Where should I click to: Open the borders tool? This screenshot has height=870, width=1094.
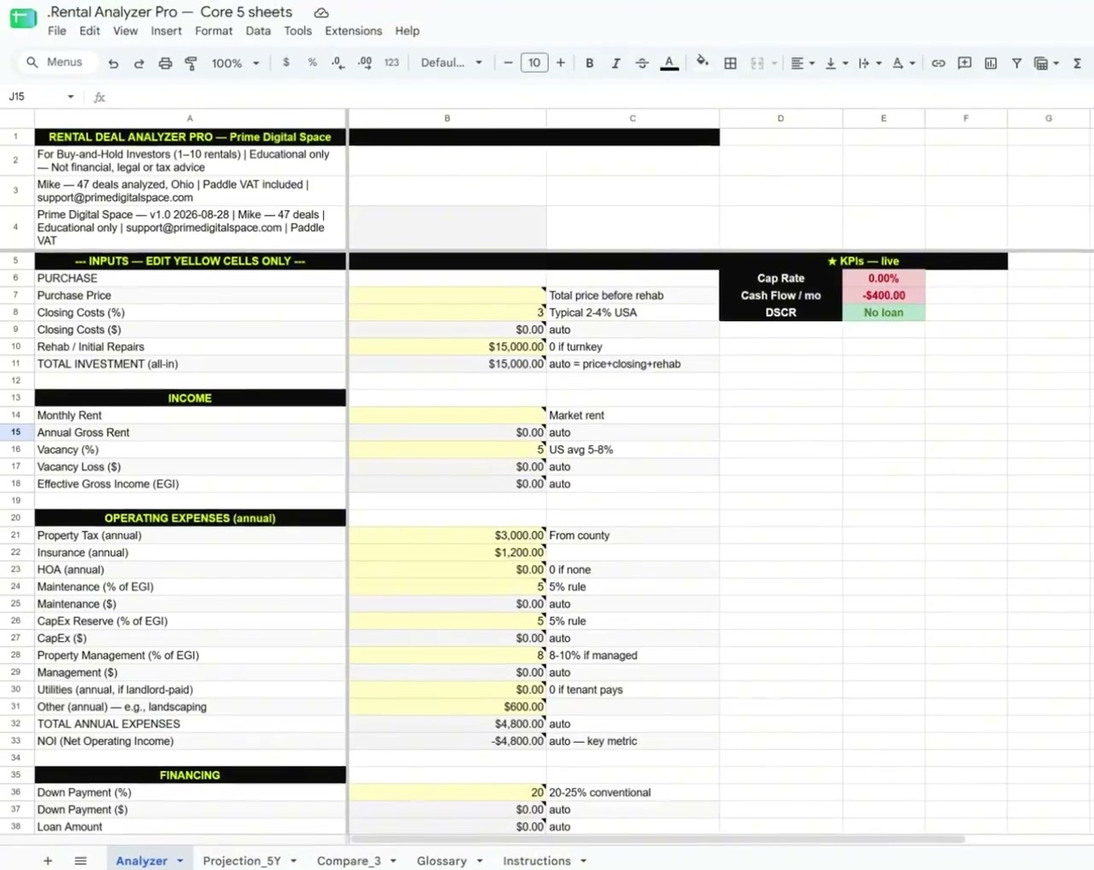730,63
